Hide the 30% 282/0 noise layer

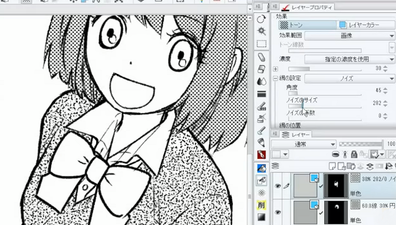point(278,186)
